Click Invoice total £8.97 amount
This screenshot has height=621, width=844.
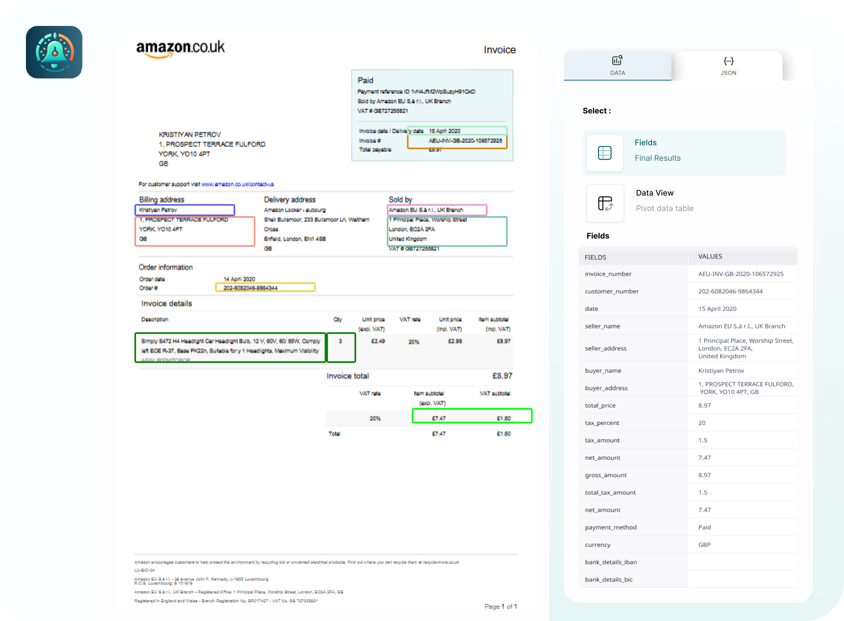click(x=502, y=376)
